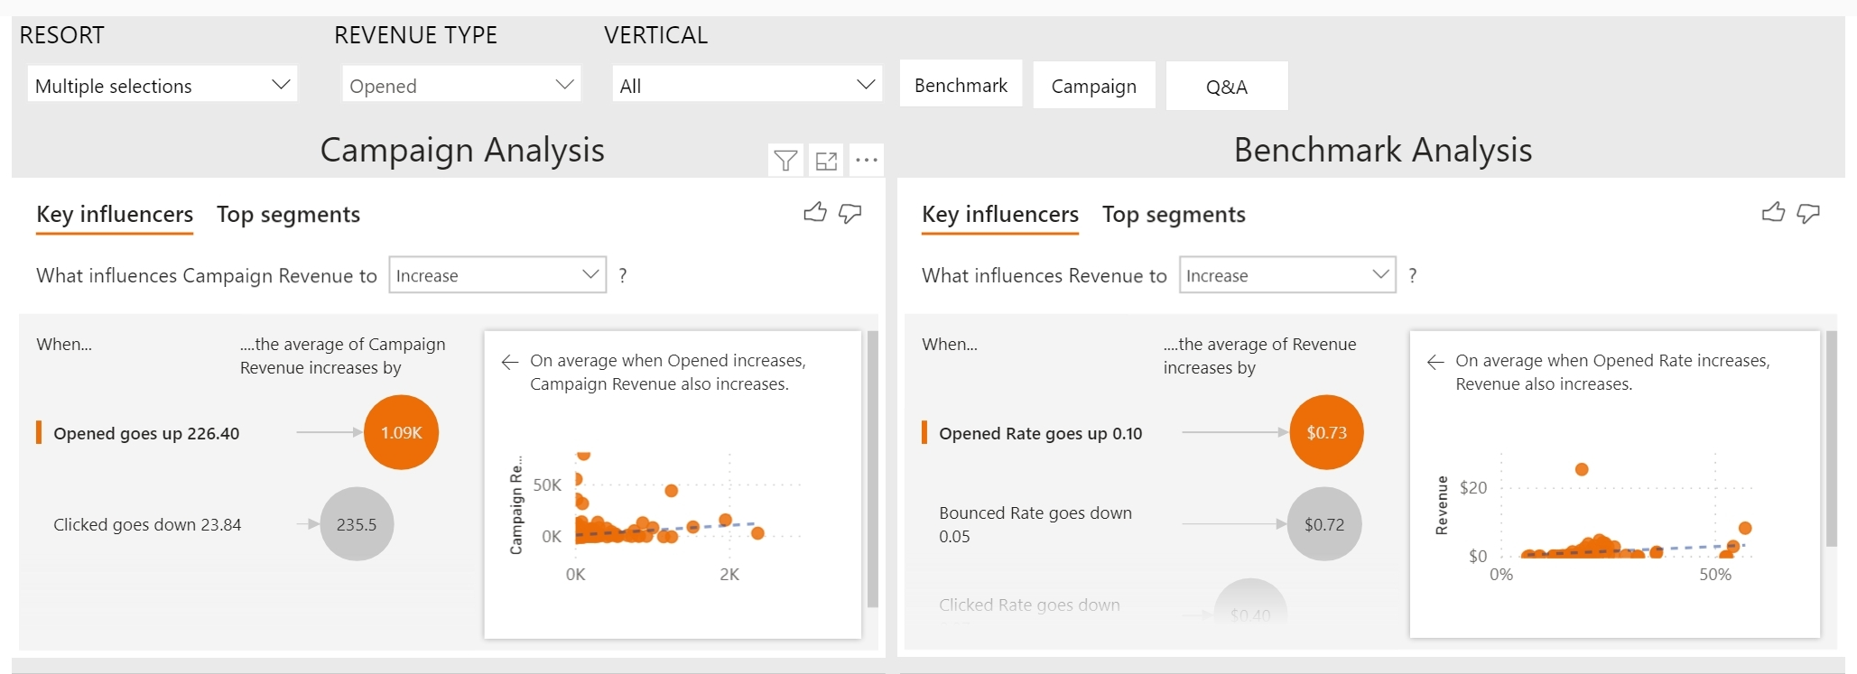This screenshot has height=674, width=1857.
Task: Open the REVENUE TYPE dropdown showing Opened
Action: 461,85
